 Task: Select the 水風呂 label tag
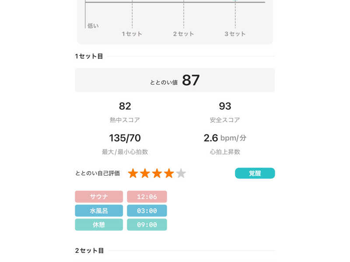tap(99, 210)
